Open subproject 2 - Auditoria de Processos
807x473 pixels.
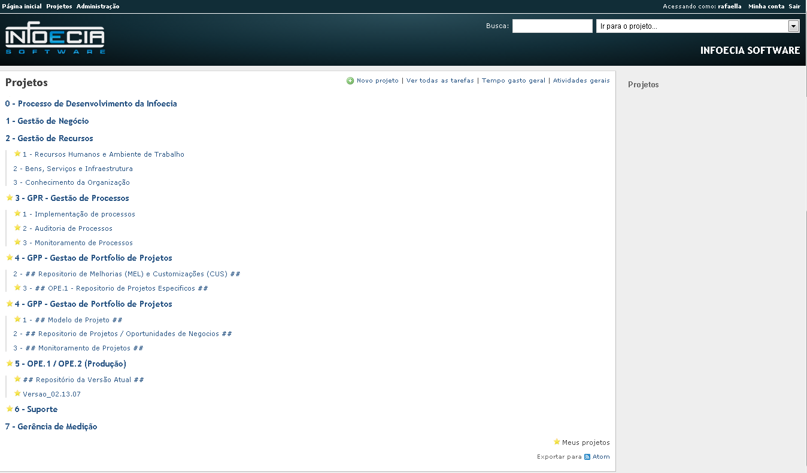pos(68,228)
